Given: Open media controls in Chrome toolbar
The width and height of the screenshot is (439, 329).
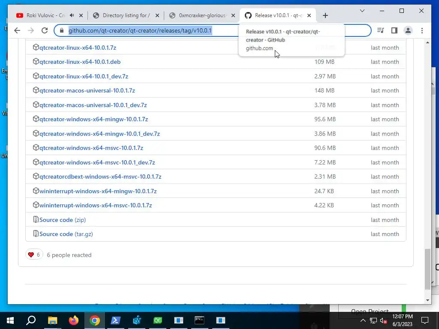Looking at the screenshot, I should point(381,30).
